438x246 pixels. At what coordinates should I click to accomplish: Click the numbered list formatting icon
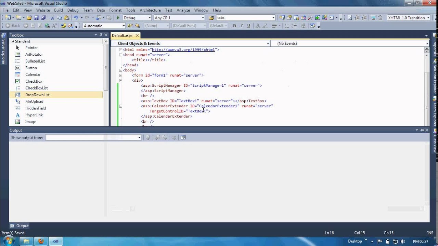294,26
